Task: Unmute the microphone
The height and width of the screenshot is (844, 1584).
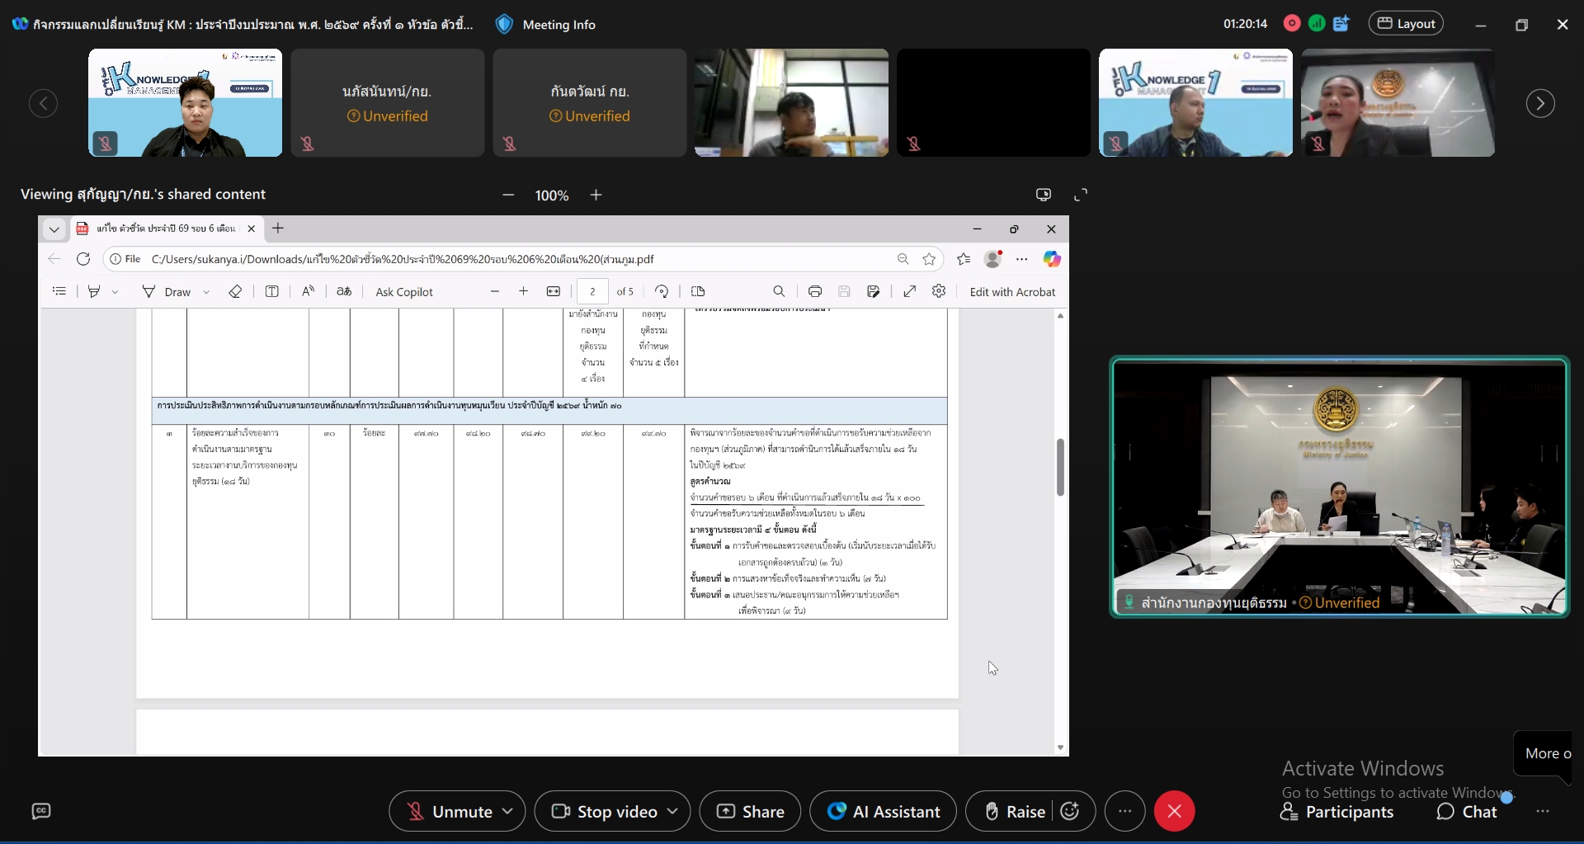Action: [x=450, y=812]
